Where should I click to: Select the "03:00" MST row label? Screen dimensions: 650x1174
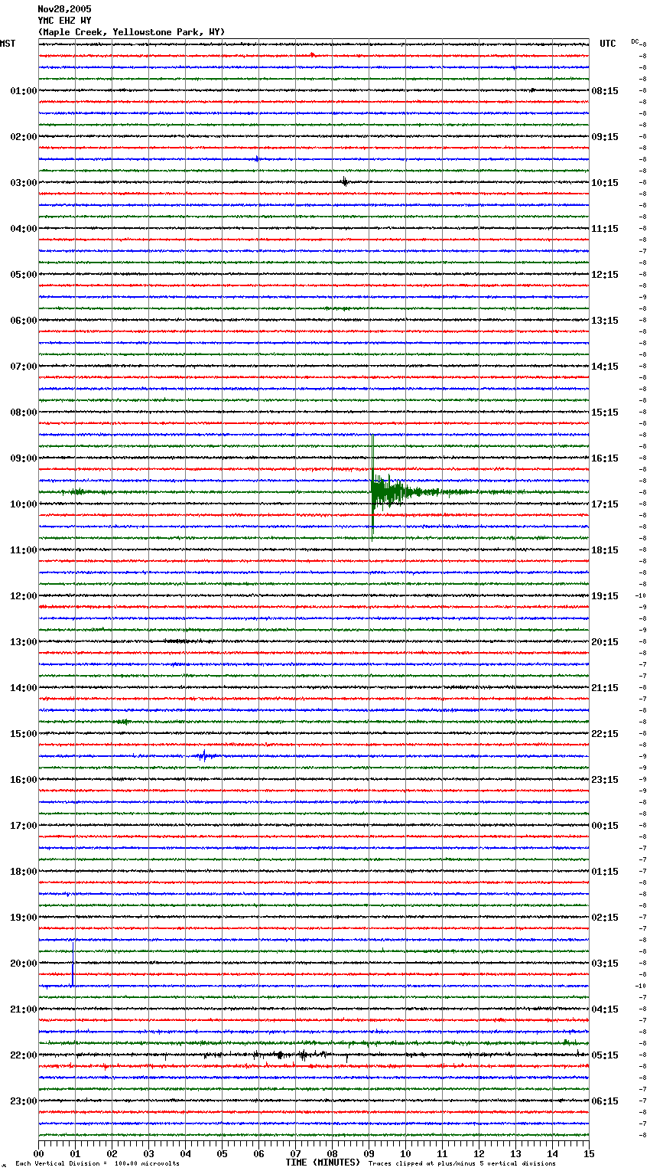pos(24,183)
